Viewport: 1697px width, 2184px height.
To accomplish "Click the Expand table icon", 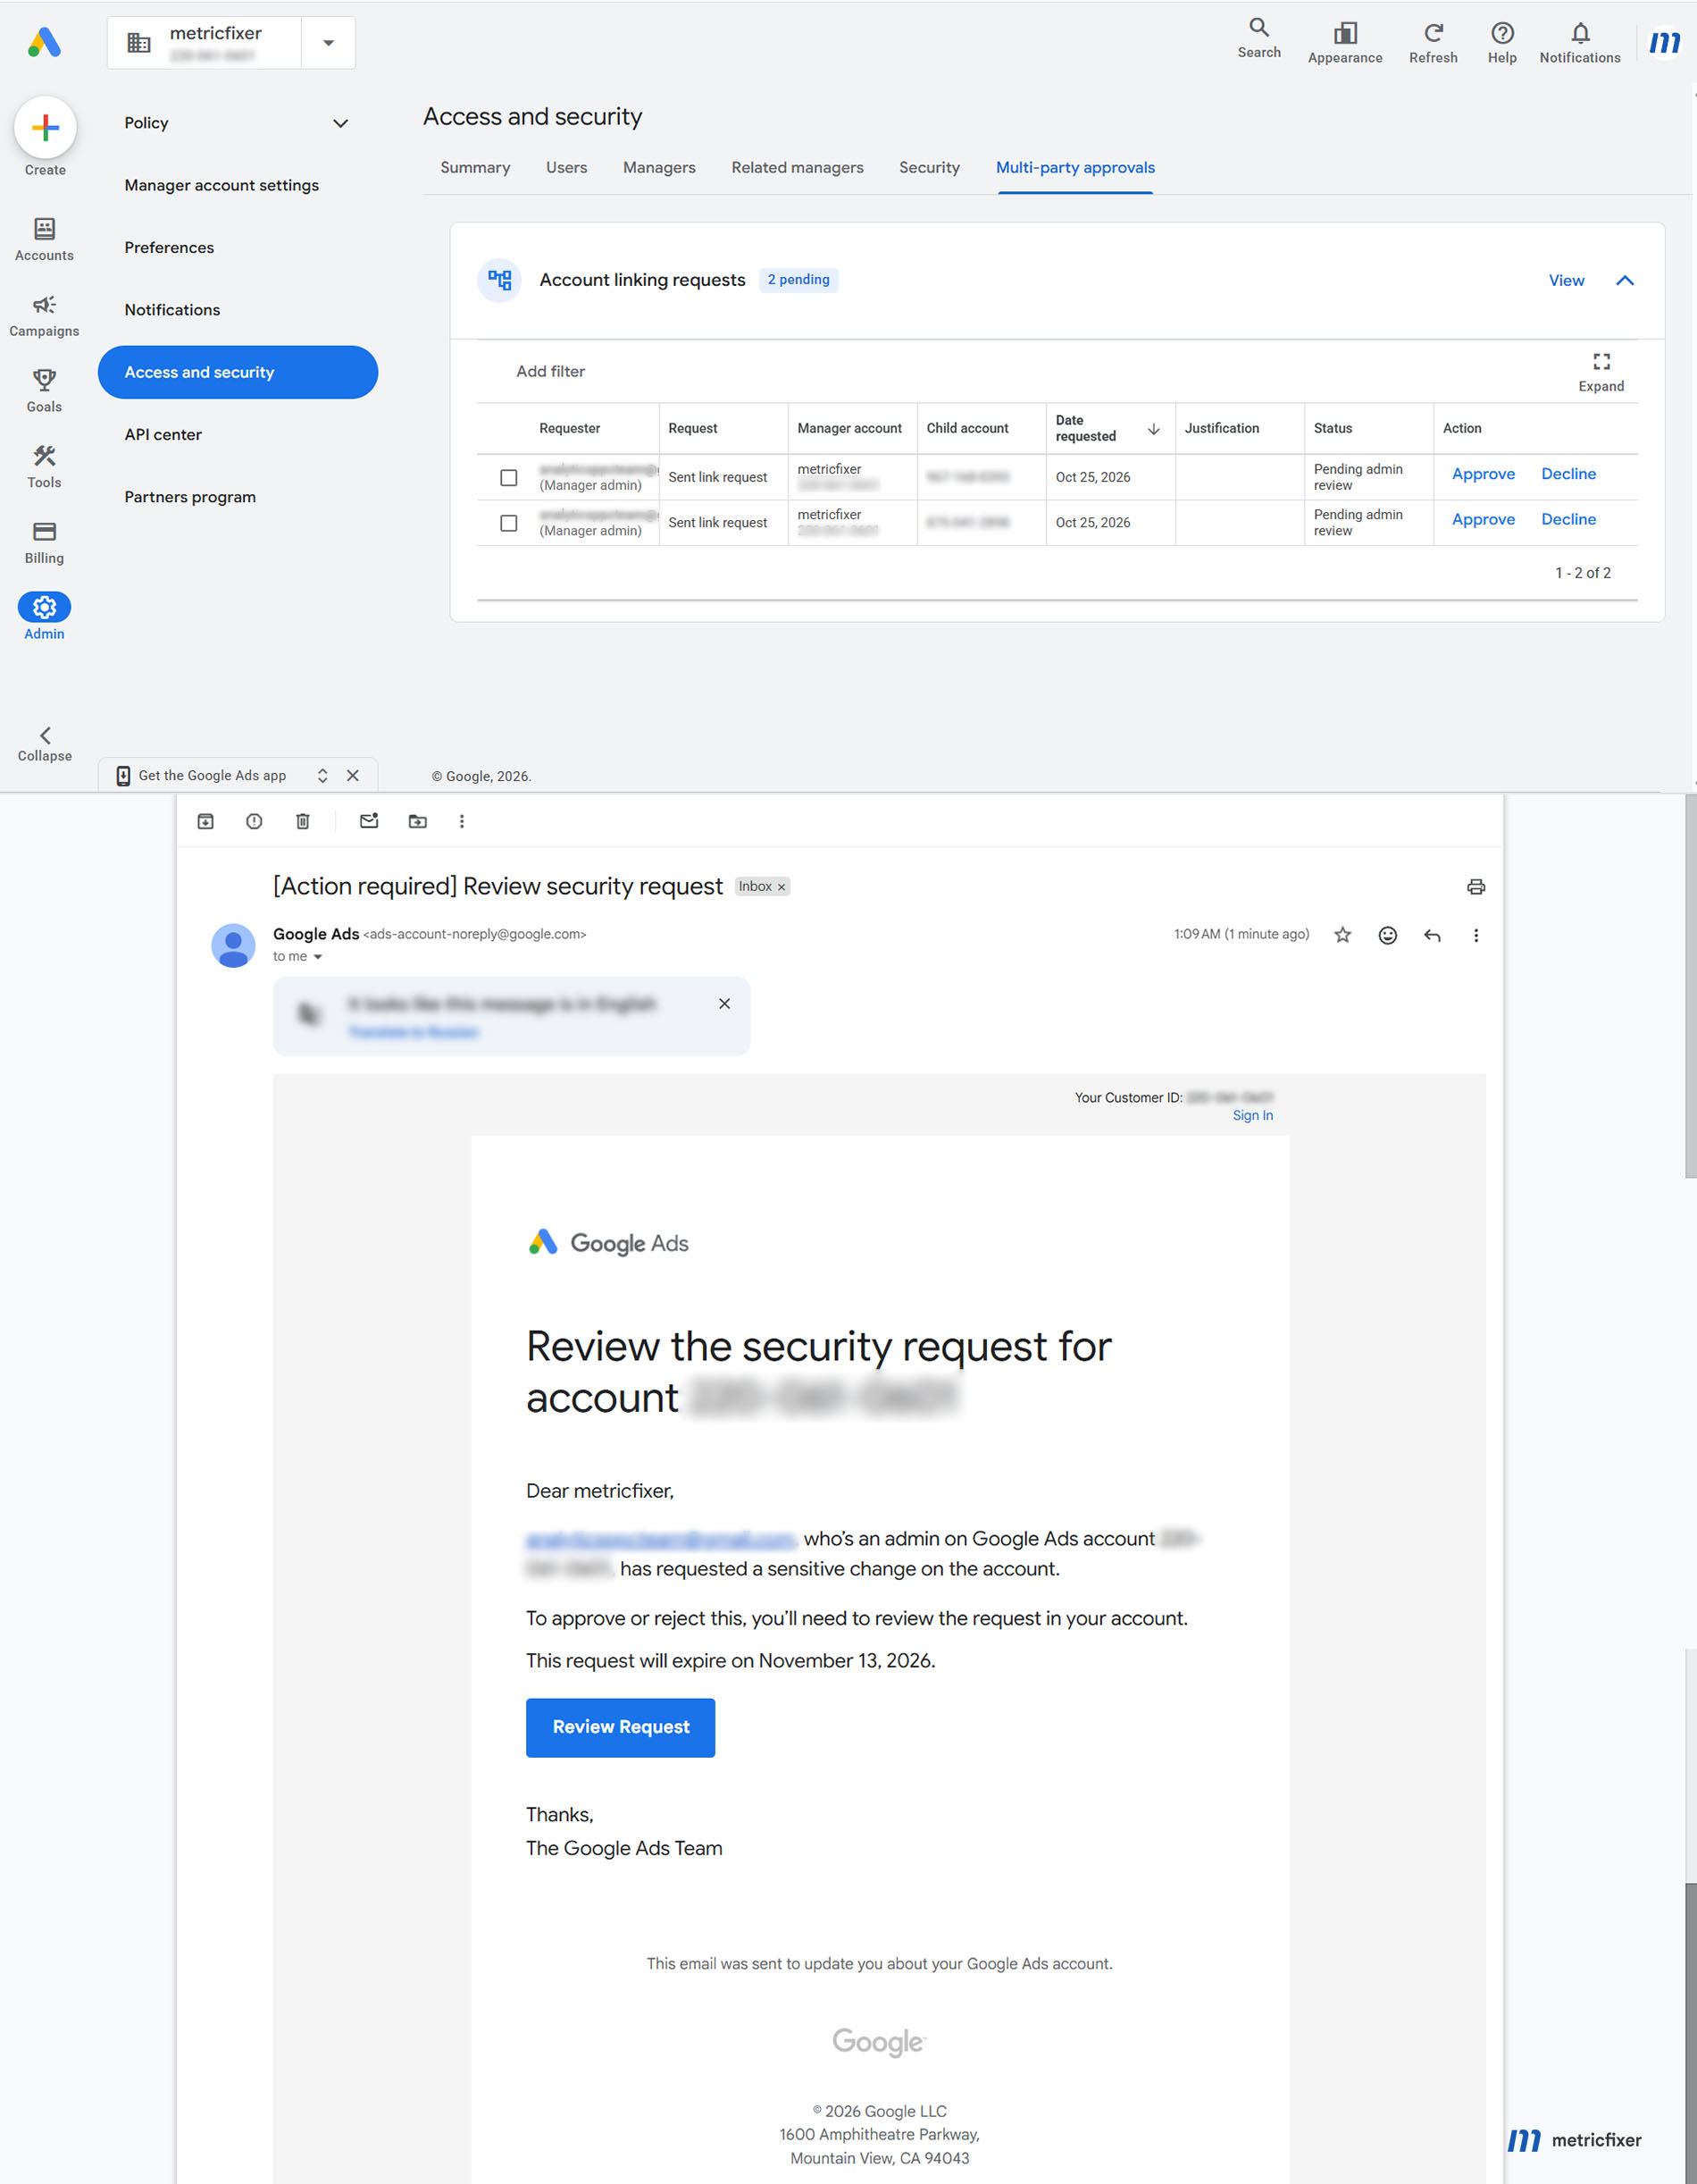I will 1600,362.
